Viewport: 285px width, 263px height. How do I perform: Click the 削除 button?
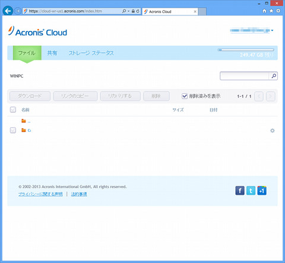156,96
